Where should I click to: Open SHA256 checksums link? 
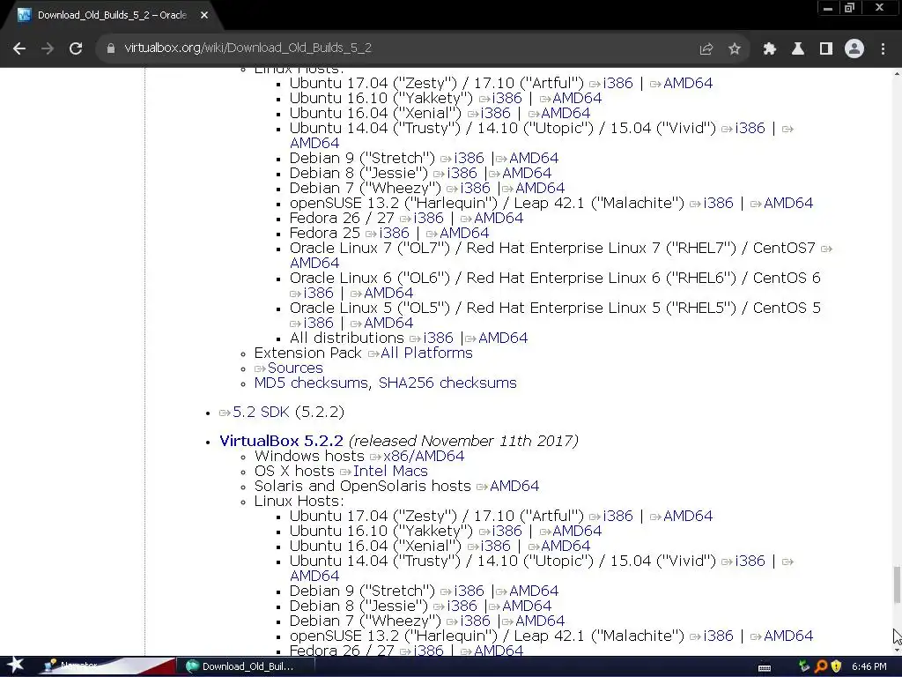click(447, 383)
